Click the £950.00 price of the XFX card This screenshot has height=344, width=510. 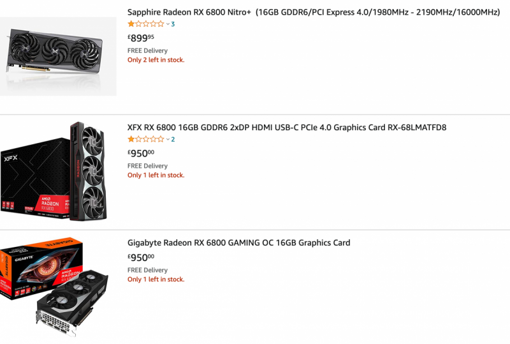(141, 153)
